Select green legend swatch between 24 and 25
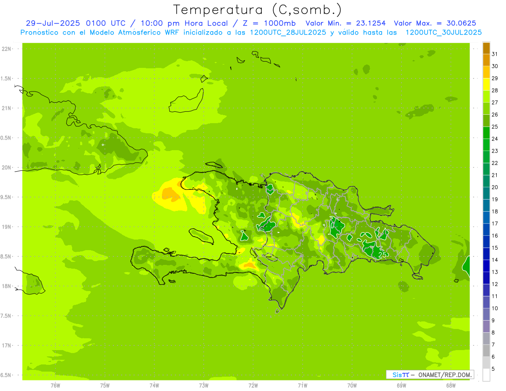The image size is (506, 391). tap(487, 133)
